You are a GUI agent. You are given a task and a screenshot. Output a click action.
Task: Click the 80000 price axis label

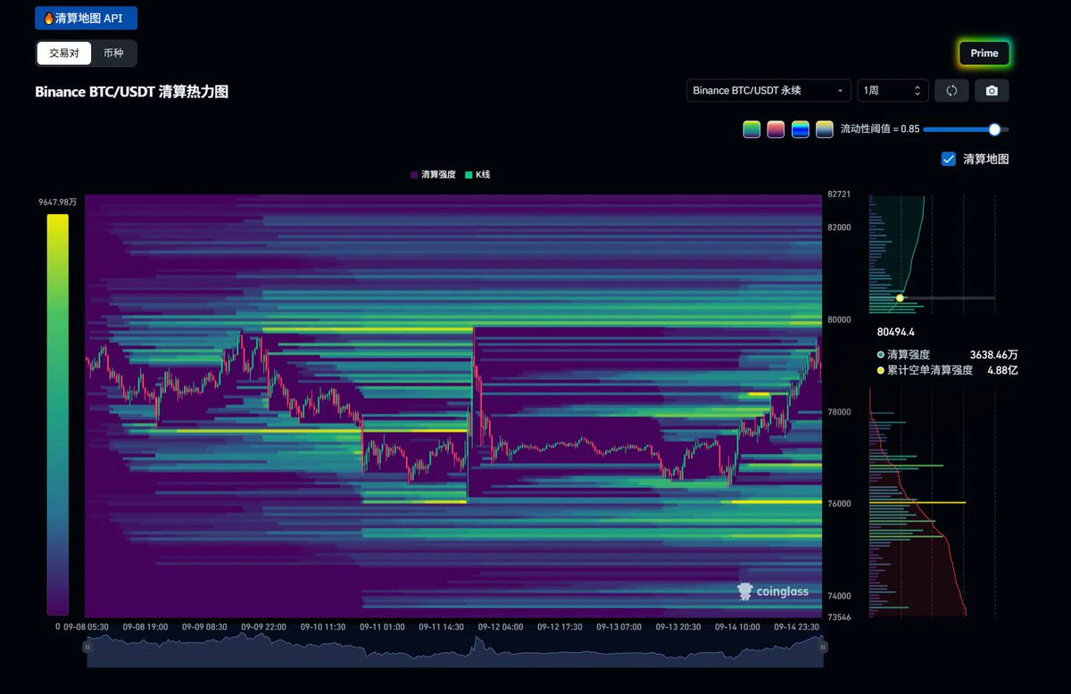(x=840, y=319)
